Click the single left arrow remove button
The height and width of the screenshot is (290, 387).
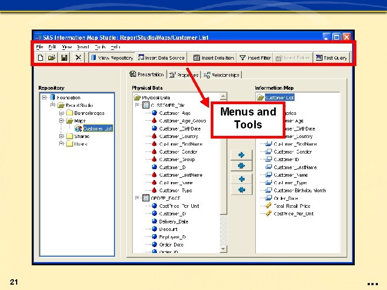tap(241, 179)
